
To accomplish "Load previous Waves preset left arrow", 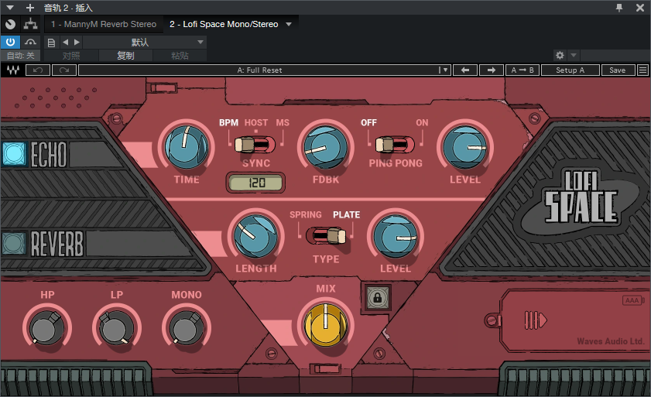I will [465, 70].
